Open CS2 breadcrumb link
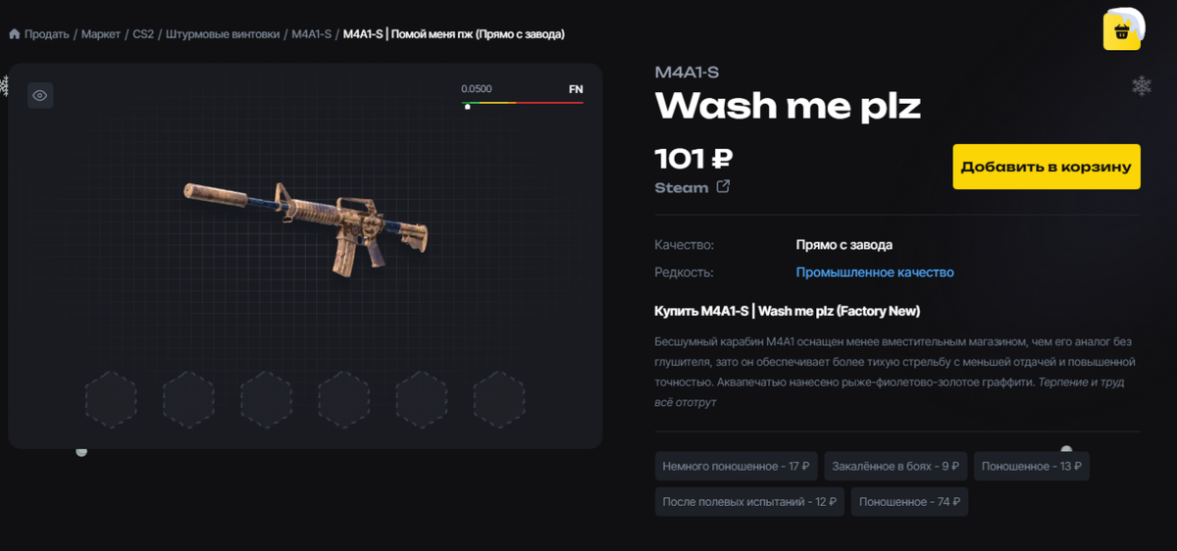 [x=143, y=34]
